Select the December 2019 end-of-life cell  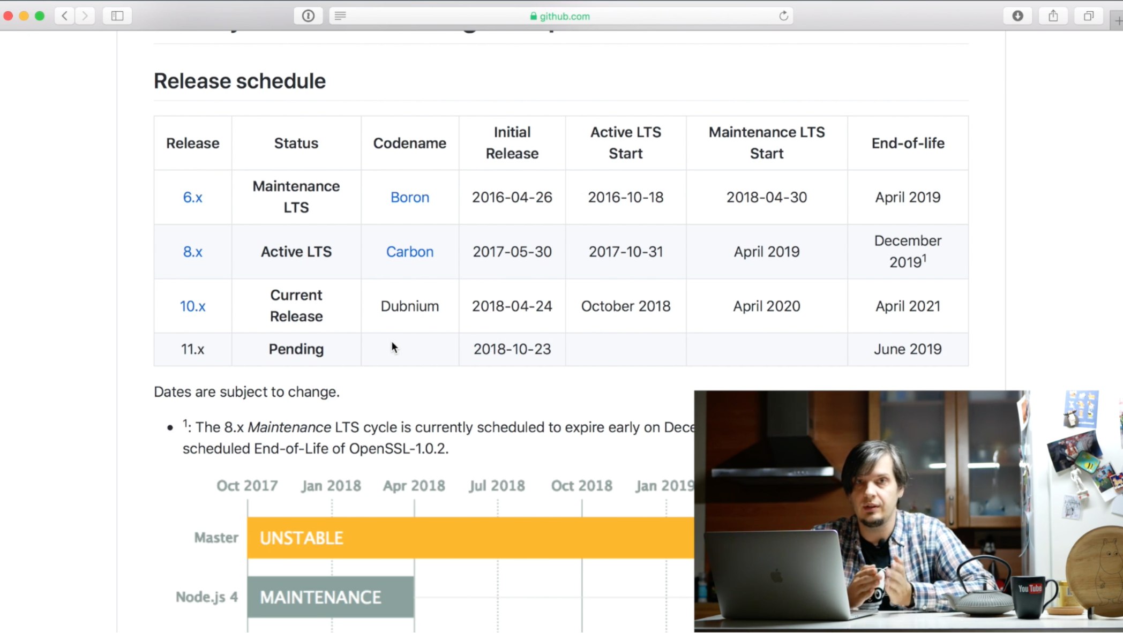pyautogui.click(x=908, y=252)
